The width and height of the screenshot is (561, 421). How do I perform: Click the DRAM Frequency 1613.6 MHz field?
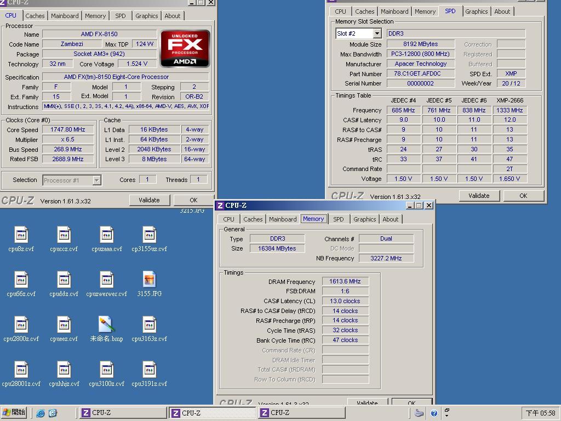(345, 281)
